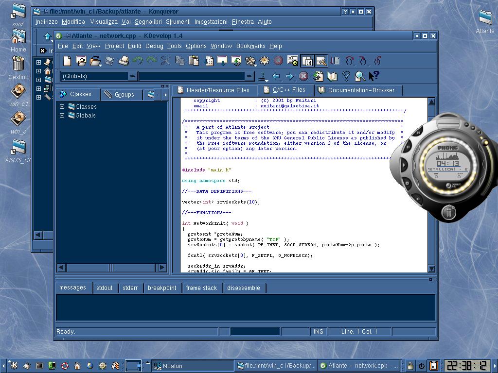Toggle the tree-view panel button
The width and height of the screenshot is (498, 373).
click(x=307, y=61)
